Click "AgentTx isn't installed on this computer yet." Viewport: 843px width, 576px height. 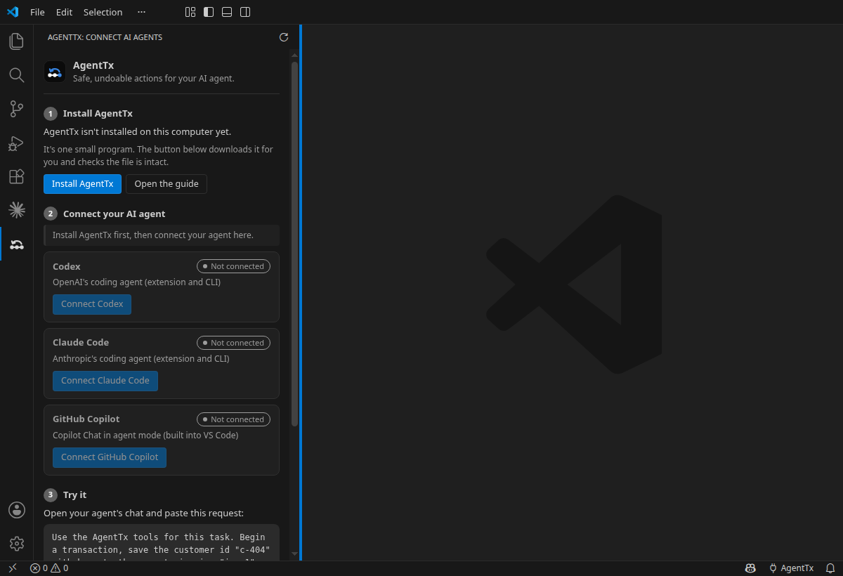click(x=138, y=131)
